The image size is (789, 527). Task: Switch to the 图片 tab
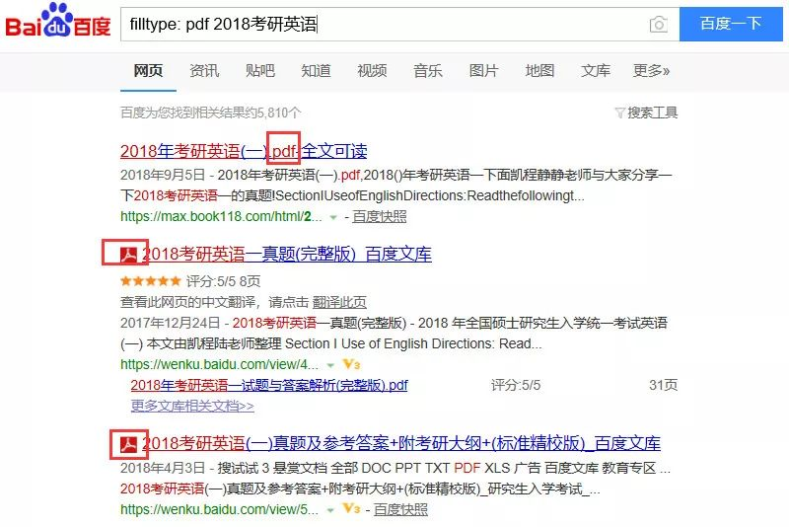click(483, 70)
